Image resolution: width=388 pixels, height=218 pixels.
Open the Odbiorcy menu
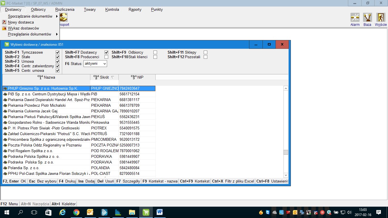(x=38, y=9)
